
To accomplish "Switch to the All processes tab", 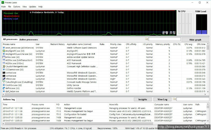I will 10,39.
